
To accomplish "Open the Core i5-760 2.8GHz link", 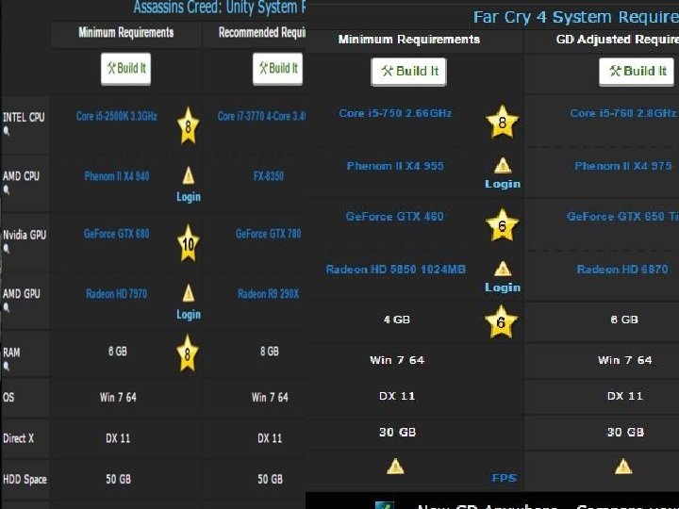I will [623, 113].
